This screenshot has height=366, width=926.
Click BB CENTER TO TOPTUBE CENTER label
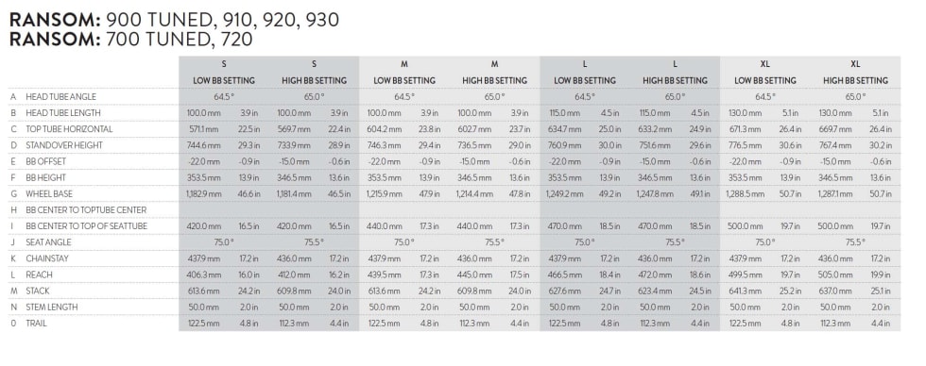(x=86, y=209)
